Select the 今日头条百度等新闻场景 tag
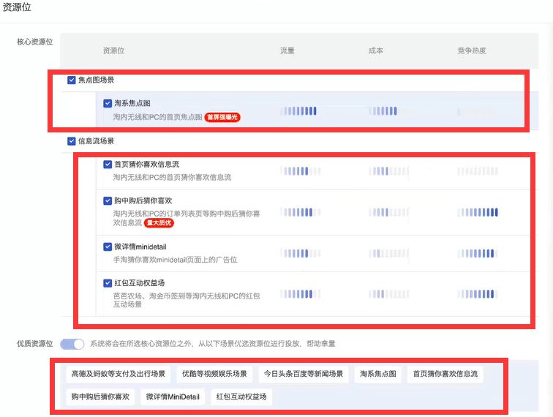Image resolution: width=553 pixels, height=417 pixels. 304,374
